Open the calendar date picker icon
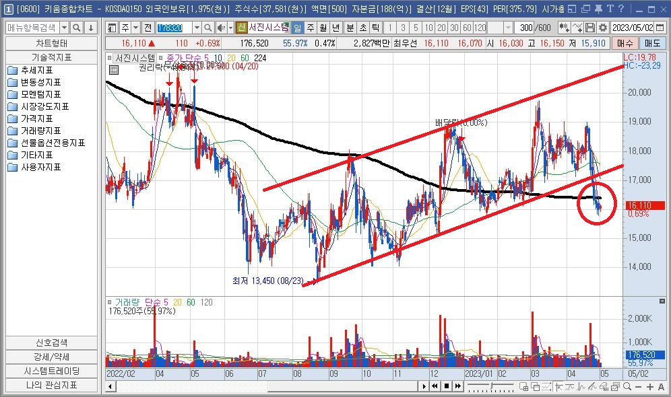The height and width of the screenshot is (397, 671). 660,28
